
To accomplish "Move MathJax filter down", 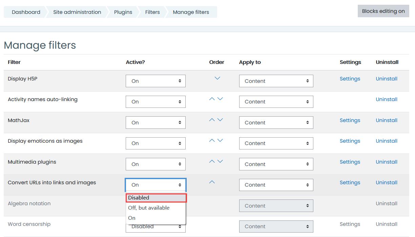I will 220,120.
